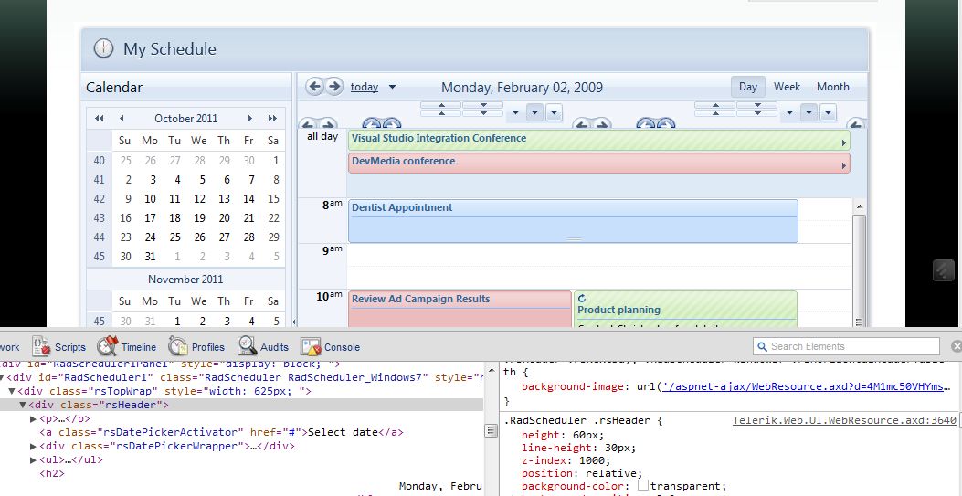Select October 28 in the calendar
The height and width of the screenshot is (496, 962).
[248, 237]
